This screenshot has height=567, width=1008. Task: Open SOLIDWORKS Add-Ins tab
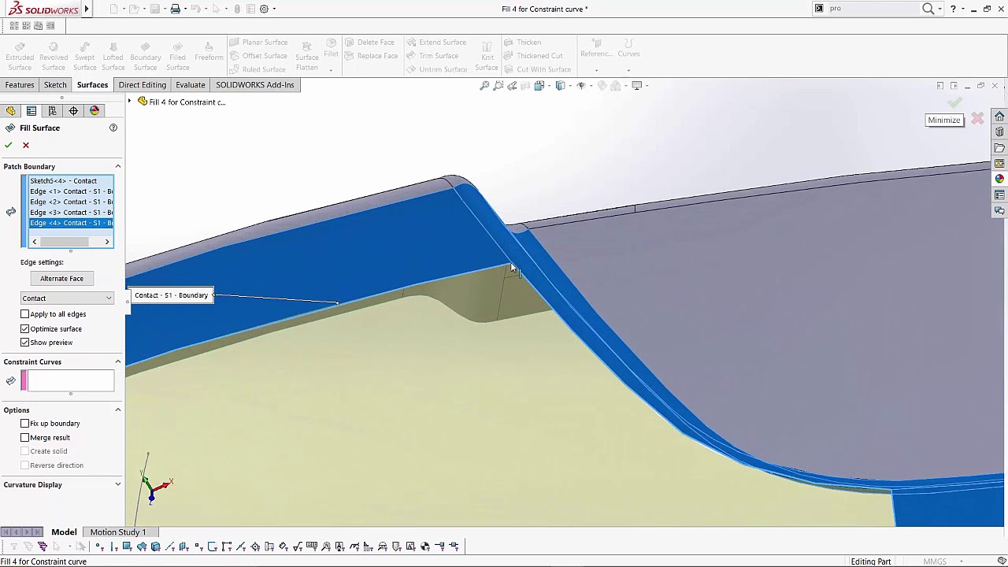pyautogui.click(x=255, y=85)
